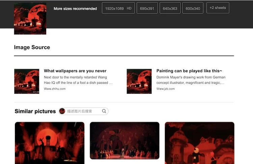Select the 1920x1089 HD size

[118, 8]
